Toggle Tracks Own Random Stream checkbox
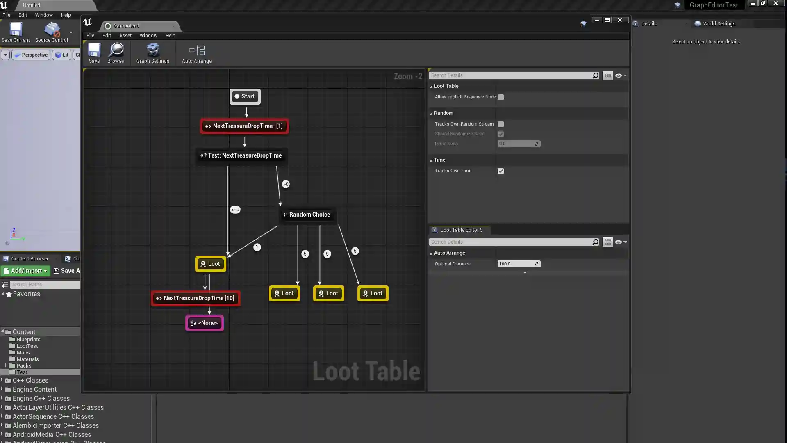 [x=501, y=124]
